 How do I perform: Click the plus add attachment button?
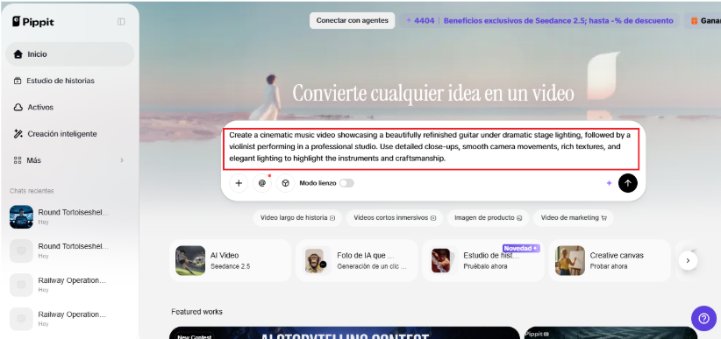239,183
